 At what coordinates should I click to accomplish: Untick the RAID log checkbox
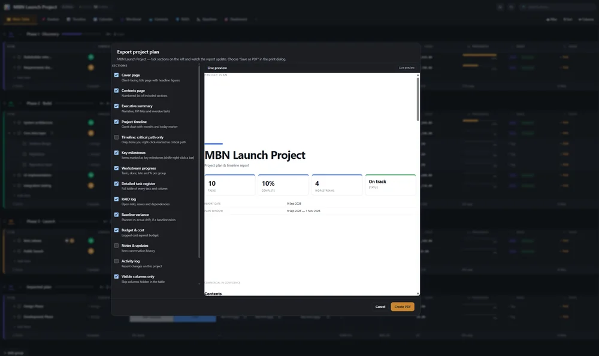[117, 199]
